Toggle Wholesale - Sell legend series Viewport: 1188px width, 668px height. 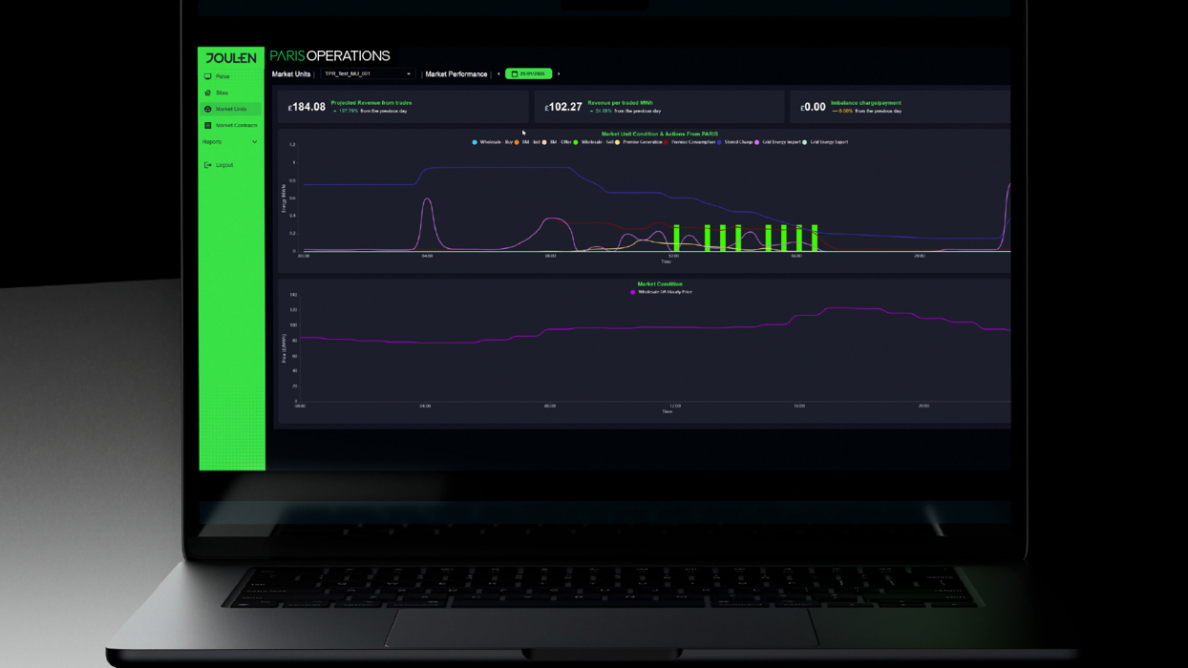pyautogui.click(x=594, y=142)
